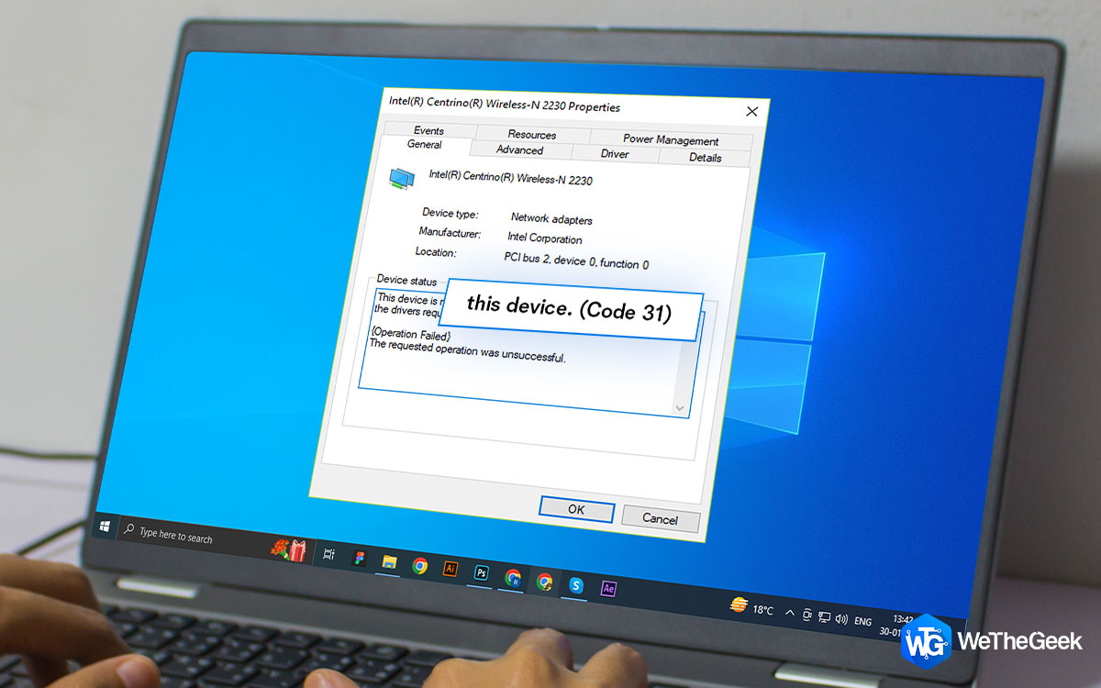
Task: Click the Meet Now icon in the system tray
Action: point(807,615)
